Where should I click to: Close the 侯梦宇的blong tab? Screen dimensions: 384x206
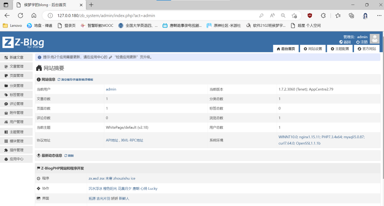[x=81, y=5]
